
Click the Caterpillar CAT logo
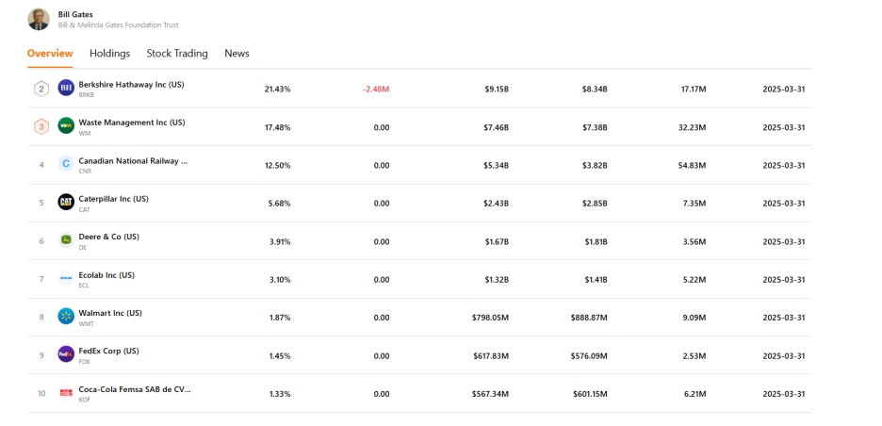[x=66, y=202]
